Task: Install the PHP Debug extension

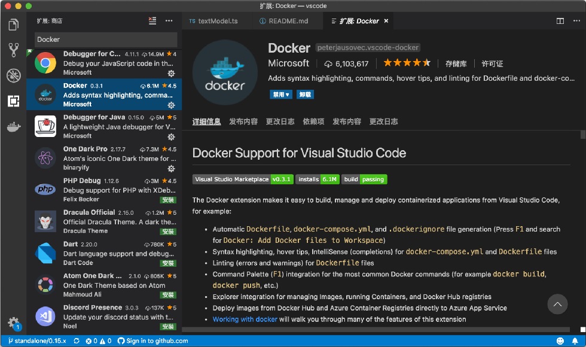Action: click(168, 200)
